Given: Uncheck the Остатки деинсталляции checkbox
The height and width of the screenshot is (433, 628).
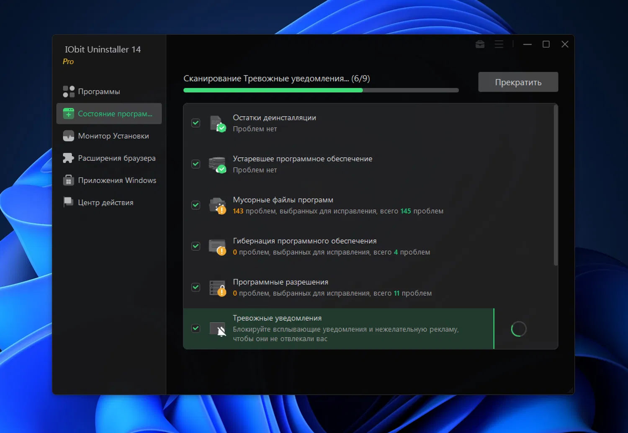Looking at the screenshot, I should 196,123.
